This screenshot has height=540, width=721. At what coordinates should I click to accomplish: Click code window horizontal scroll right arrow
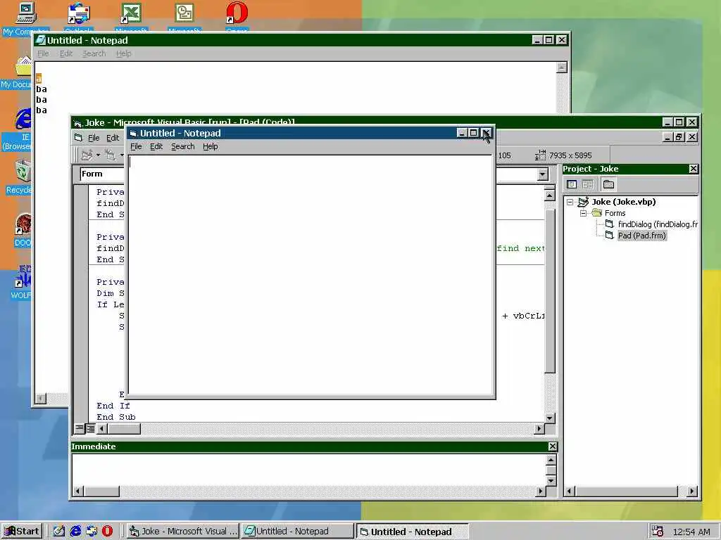click(539, 428)
